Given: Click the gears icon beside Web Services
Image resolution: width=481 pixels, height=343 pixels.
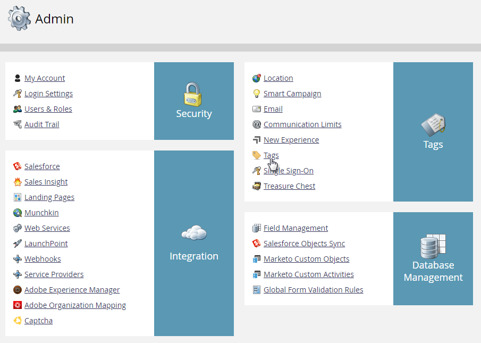Looking at the screenshot, I should tap(18, 228).
